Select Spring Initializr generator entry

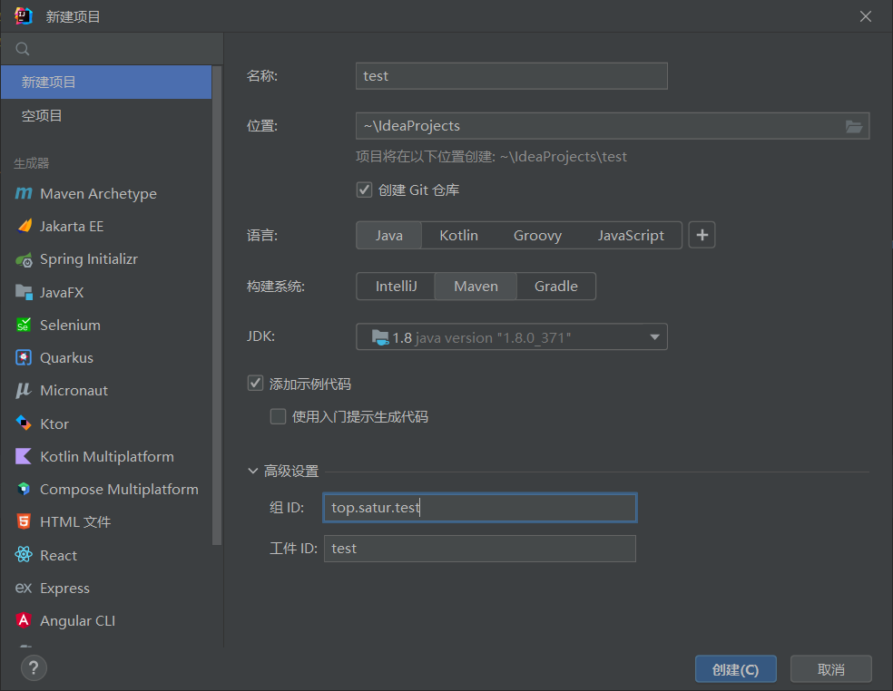click(x=106, y=259)
